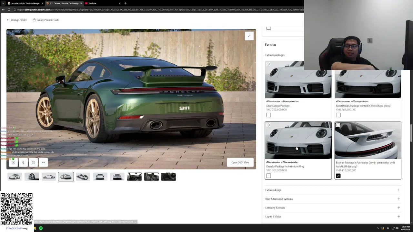413x232 pixels.
Task: Select top-down angled view thumbnail
Action: [83, 177]
